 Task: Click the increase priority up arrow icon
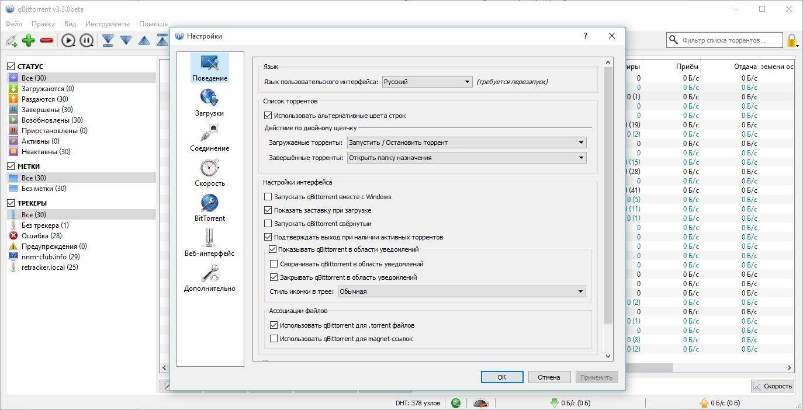tap(144, 40)
